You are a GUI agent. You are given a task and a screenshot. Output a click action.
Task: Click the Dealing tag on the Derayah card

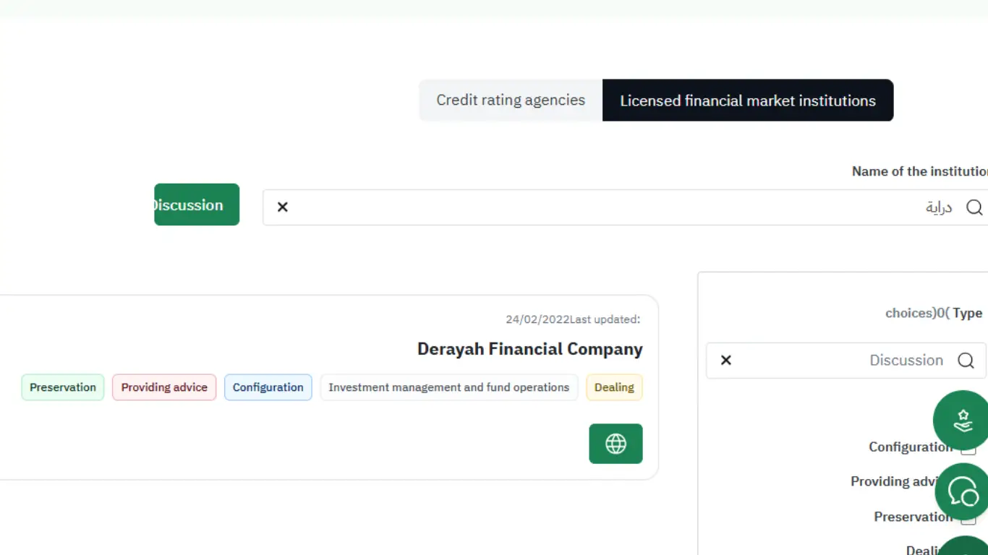tap(614, 387)
